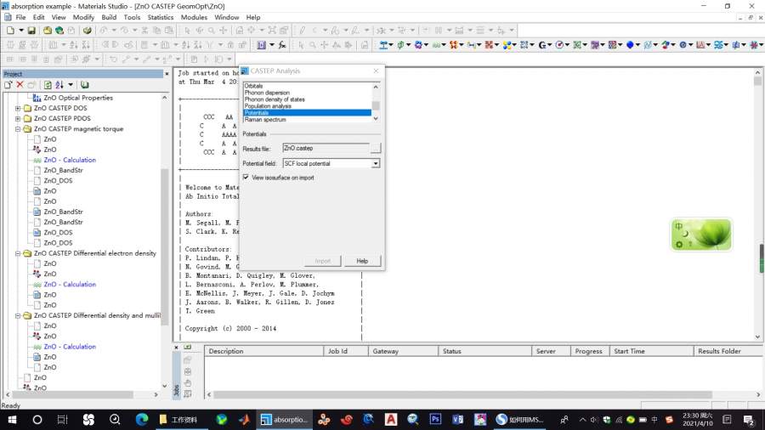Collapse the ZnO CASTEP magnetic torque folder
Image resolution: width=765 pixels, height=430 pixels.
pyautogui.click(x=18, y=129)
